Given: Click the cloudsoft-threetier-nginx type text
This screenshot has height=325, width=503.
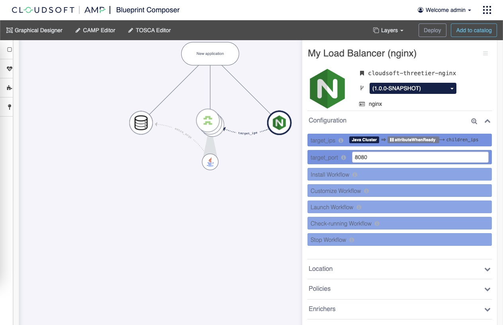Looking at the screenshot, I should click(412, 73).
